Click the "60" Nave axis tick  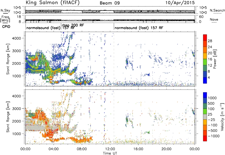click(x=201, y=17)
